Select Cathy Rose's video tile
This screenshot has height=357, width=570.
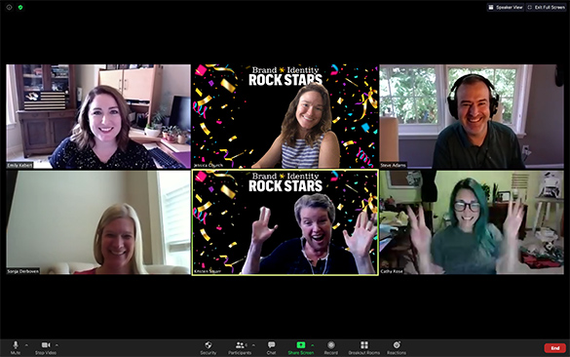pyautogui.click(x=472, y=222)
